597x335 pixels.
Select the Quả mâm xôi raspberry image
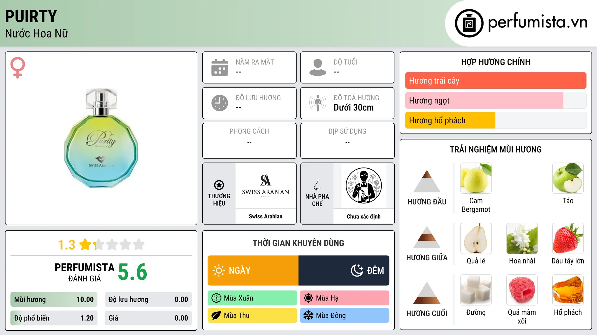pyautogui.click(x=522, y=290)
